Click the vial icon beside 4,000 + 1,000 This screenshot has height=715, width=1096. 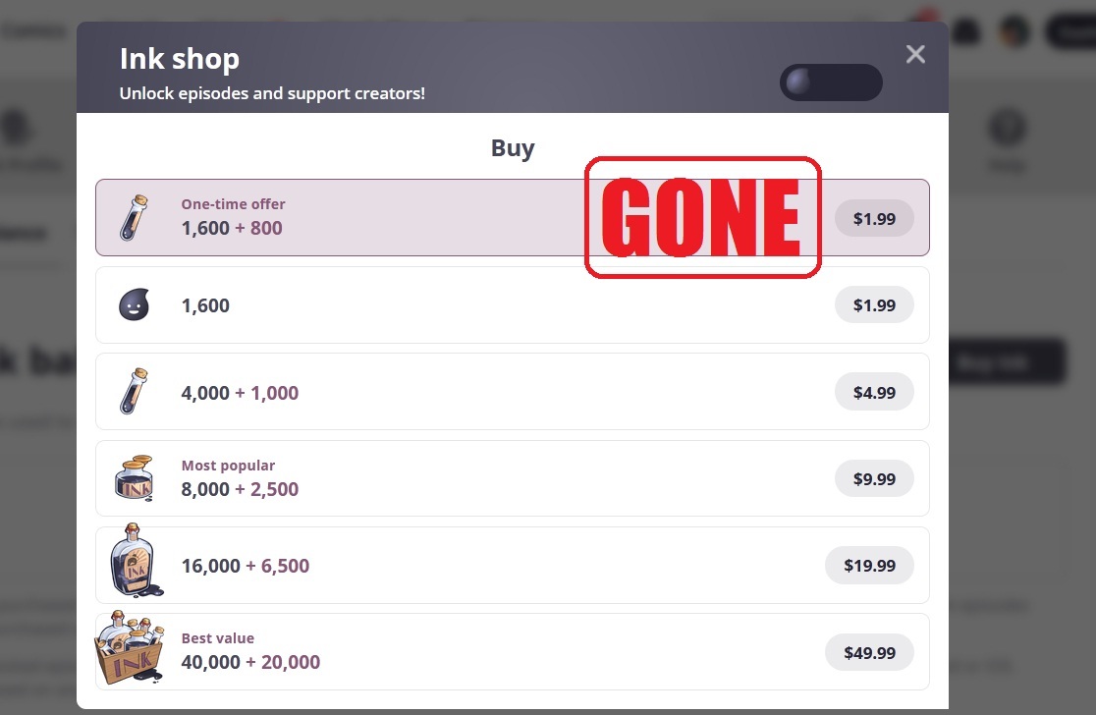click(x=134, y=392)
